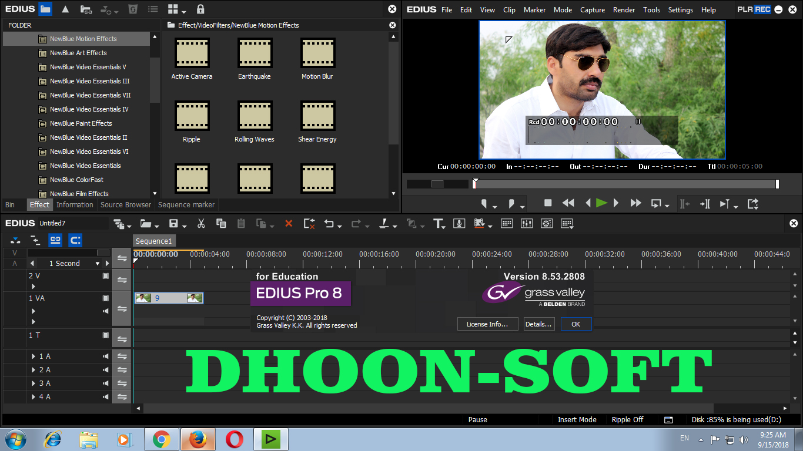Open the Render menu
Screen dimensions: 803x451
tap(624, 9)
